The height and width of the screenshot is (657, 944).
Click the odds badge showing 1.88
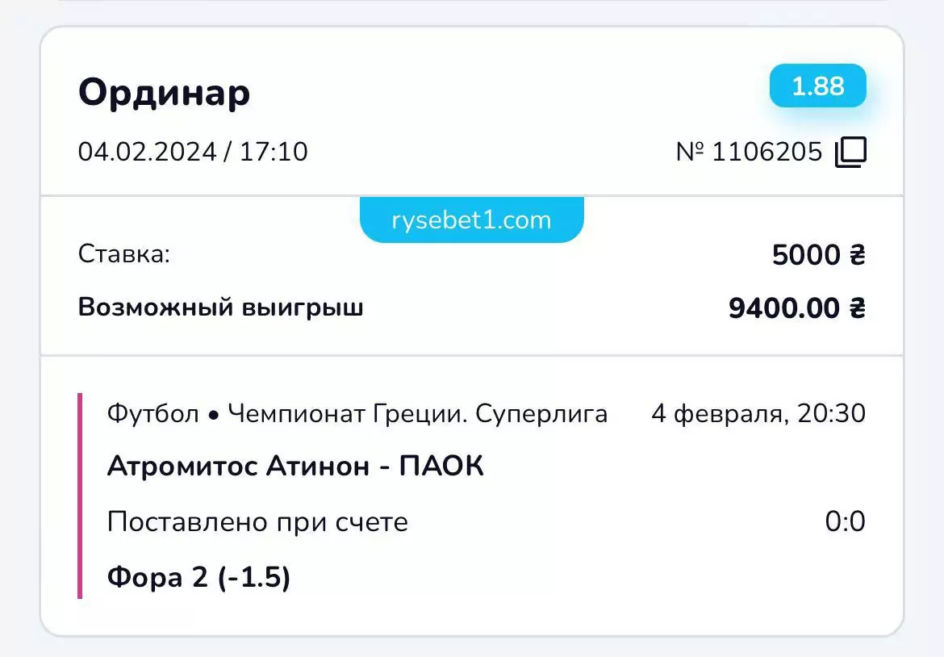[817, 86]
